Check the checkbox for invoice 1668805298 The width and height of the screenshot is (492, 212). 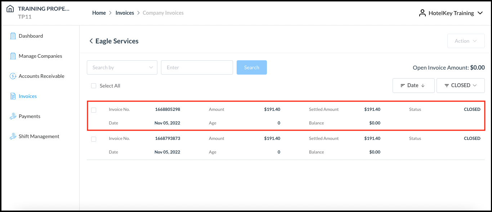pos(94,110)
